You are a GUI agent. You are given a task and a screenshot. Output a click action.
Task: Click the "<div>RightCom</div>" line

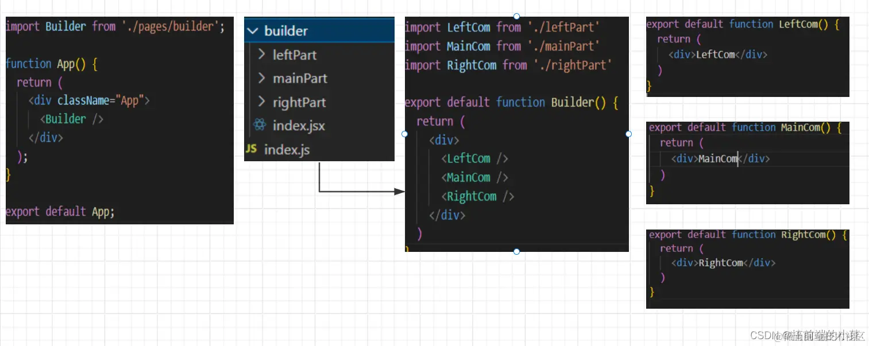click(x=723, y=263)
